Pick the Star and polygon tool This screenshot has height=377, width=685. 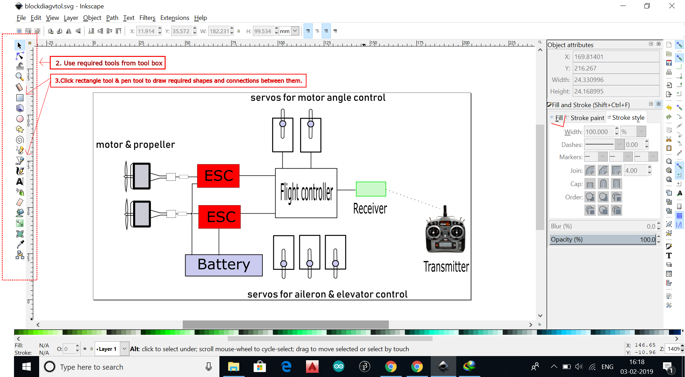coord(20,129)
